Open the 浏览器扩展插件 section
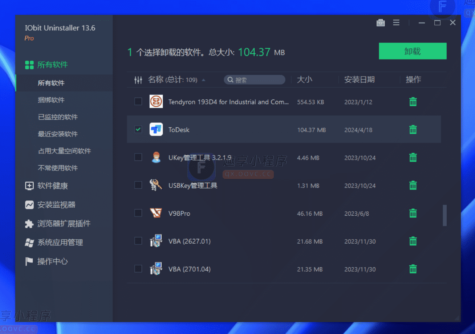475x334 pixels. tap(64, 224)
